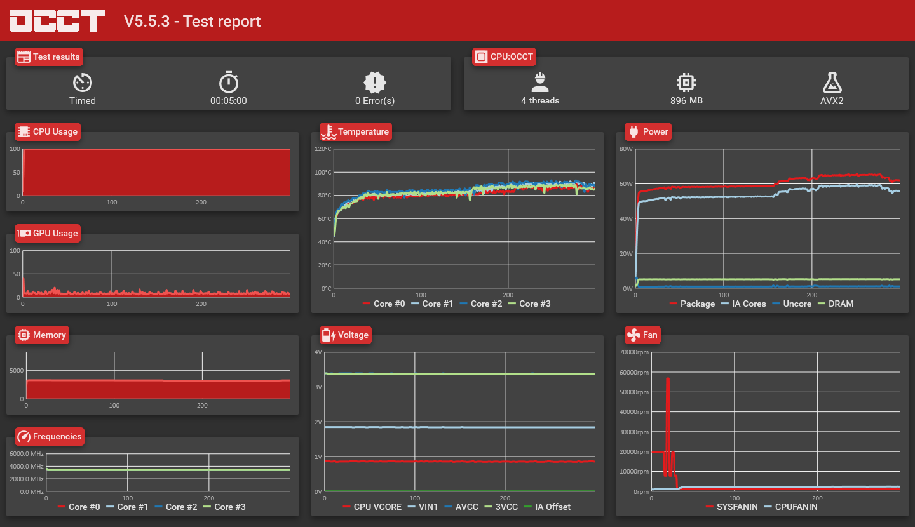The image size is (915, 527).
Task: Toggle SYSFANIN series in Fan legend
Action: pos(731,507)
